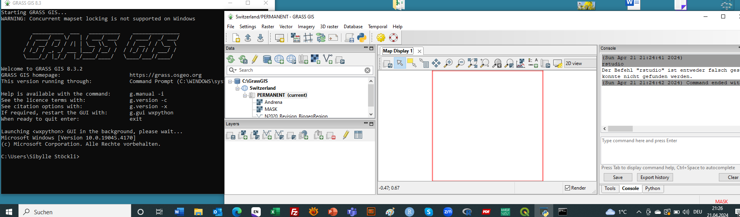Screen dimensions: 740x217
Task: Click the console command input field
Action: point(670,150)
